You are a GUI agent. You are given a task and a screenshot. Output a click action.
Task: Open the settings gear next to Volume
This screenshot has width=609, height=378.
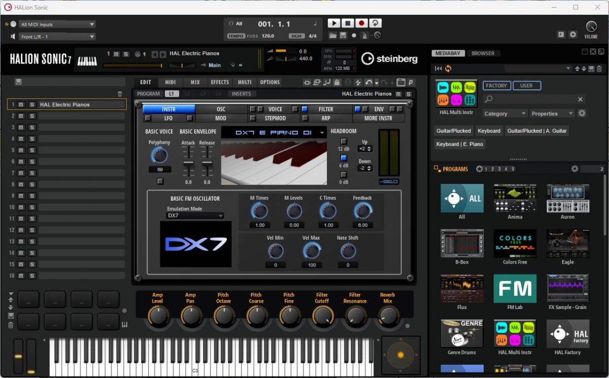tap(573, 34)
